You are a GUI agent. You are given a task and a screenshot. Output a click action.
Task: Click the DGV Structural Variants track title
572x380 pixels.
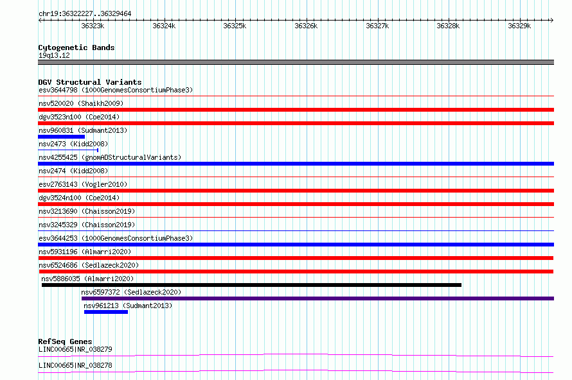point(90,82)
